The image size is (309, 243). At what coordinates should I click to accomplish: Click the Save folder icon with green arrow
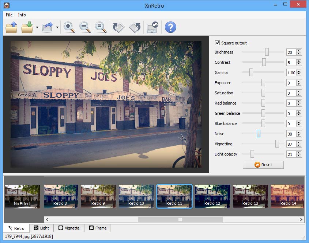(27, 27)
